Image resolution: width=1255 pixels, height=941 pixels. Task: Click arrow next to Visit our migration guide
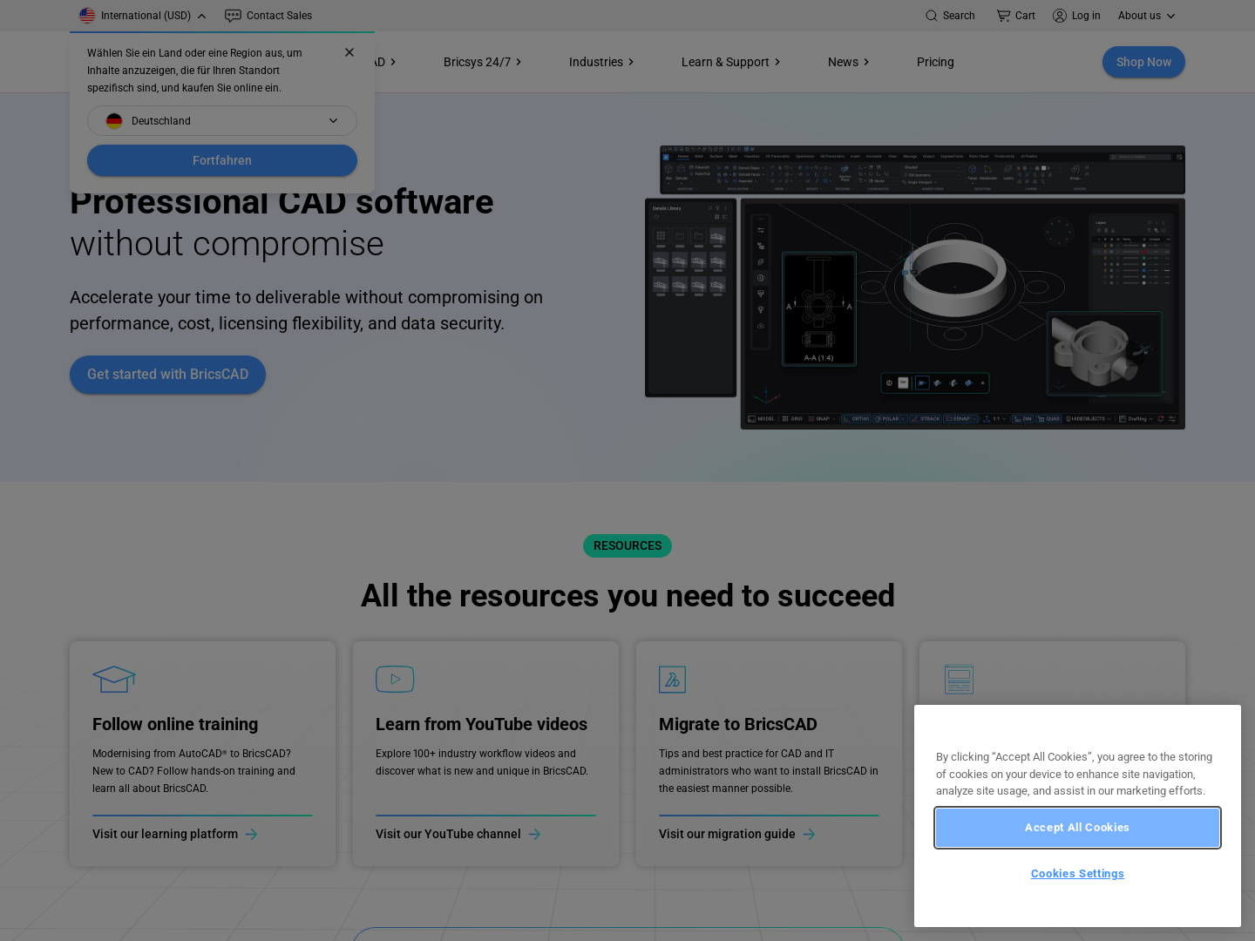pos(809,835)
